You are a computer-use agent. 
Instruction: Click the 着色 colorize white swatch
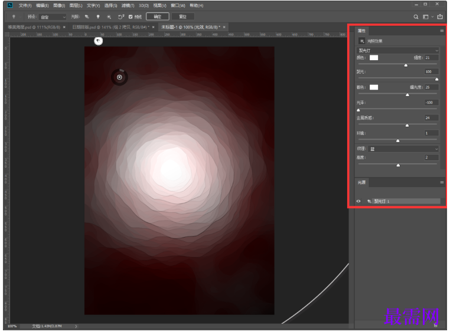tap(374, 87)
